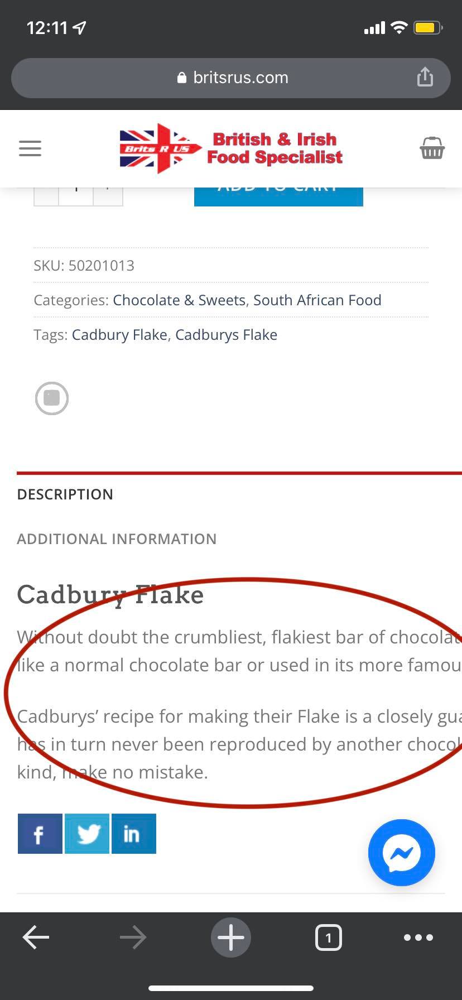The image size is (462, 1000).
Task: Share product on LinkedIn
Action: tap(134, 834)
